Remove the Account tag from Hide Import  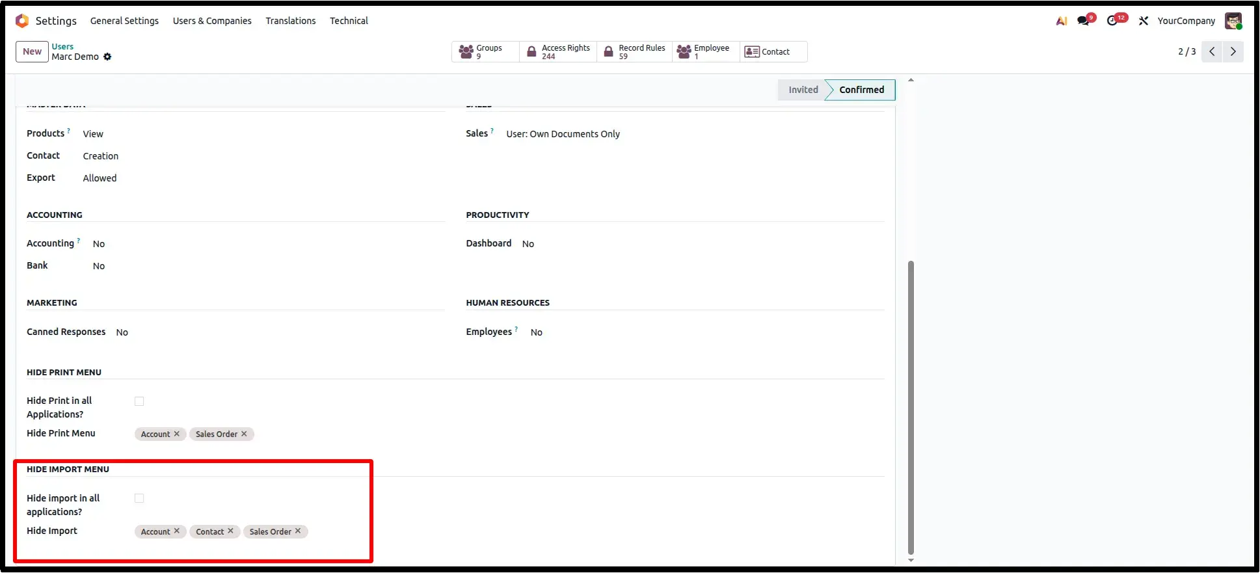coord(176,531)
